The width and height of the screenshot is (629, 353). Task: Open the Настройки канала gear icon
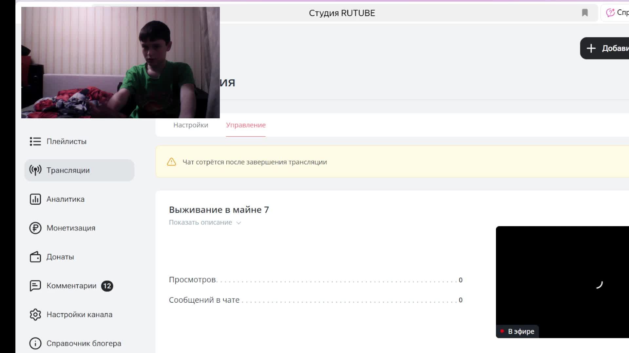(x=35, y=314)
